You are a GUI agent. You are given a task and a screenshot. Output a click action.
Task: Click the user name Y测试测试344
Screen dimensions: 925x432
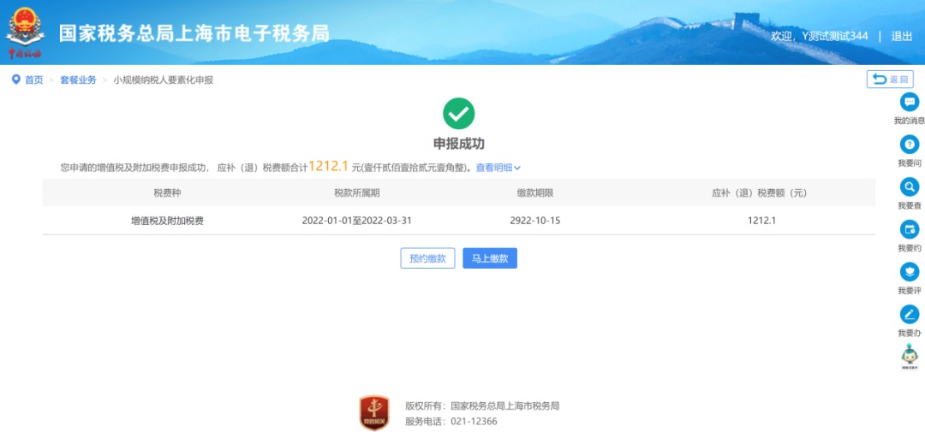(x=835, y=36)
